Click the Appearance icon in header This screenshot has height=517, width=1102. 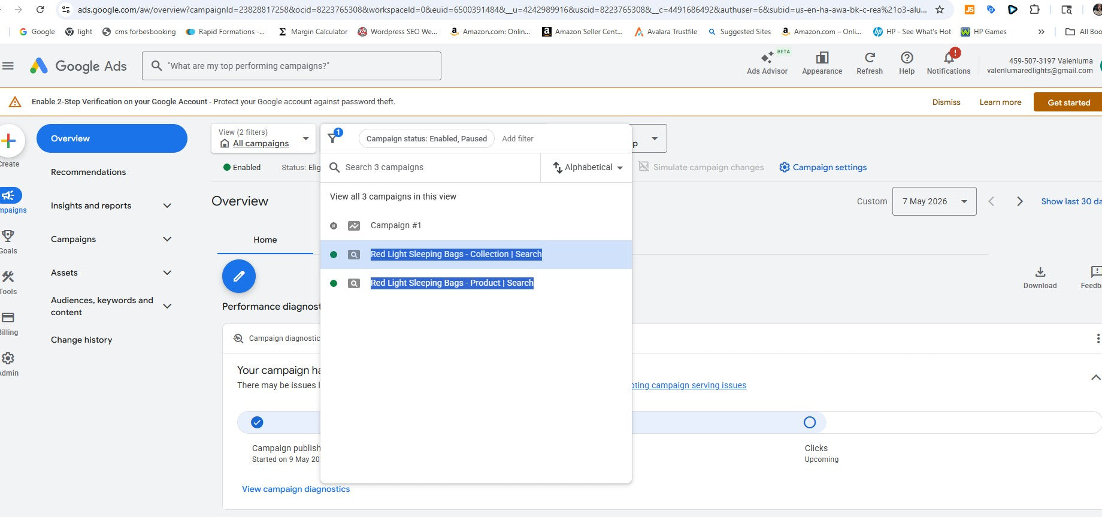point(822,58)
